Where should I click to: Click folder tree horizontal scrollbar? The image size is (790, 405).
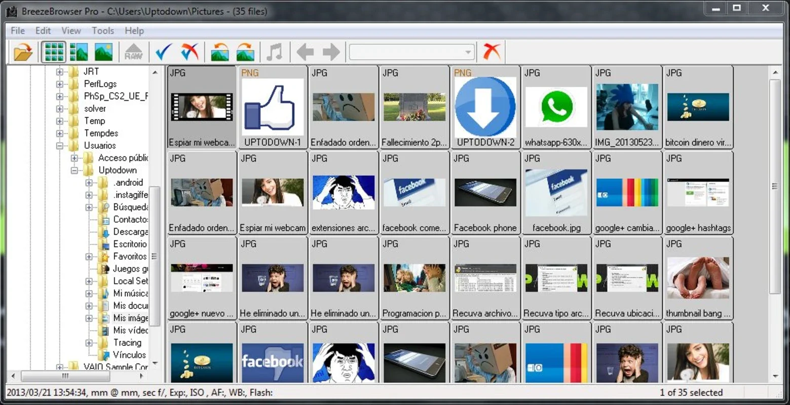65,376
